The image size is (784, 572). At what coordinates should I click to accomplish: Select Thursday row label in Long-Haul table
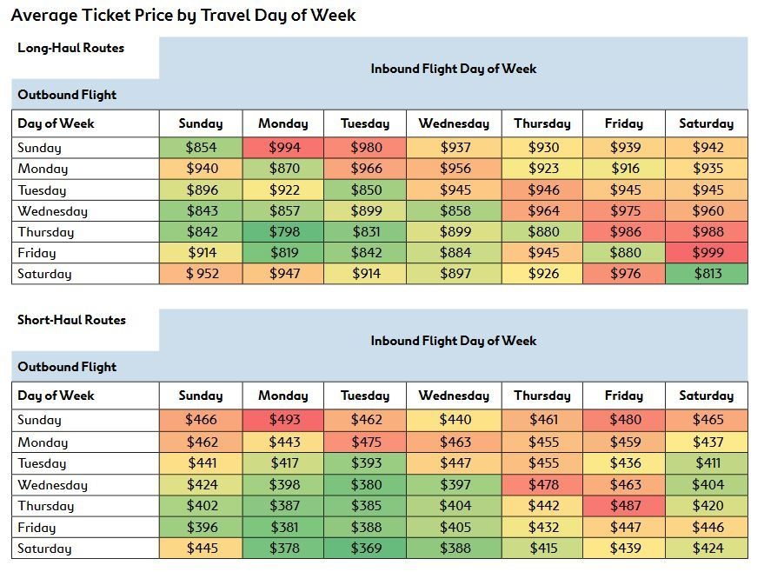[x=46, y=232]
